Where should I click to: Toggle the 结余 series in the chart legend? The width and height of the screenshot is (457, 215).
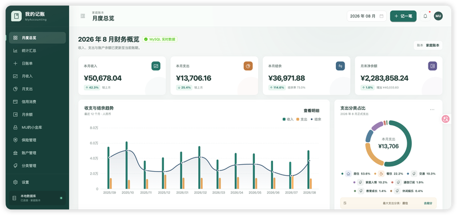click(316, 119)
